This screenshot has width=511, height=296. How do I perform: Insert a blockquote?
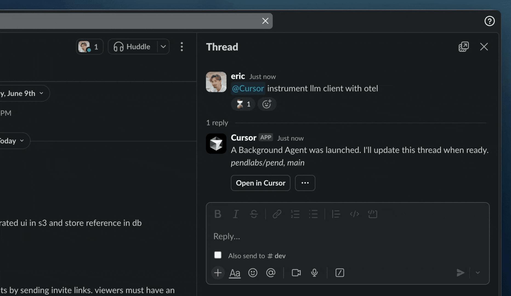click(336, 214)
